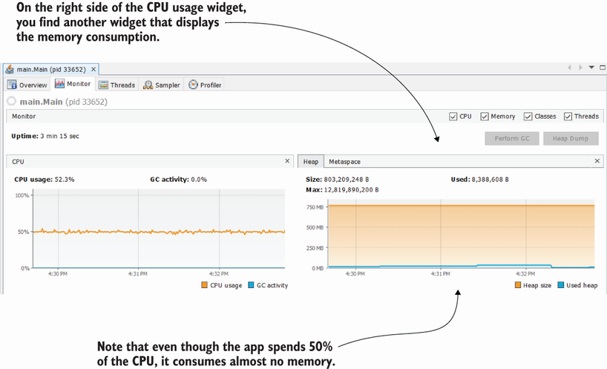This screenshot has width=607, height=369.
Task: Close the main.Main document tab
Action: 95,68
